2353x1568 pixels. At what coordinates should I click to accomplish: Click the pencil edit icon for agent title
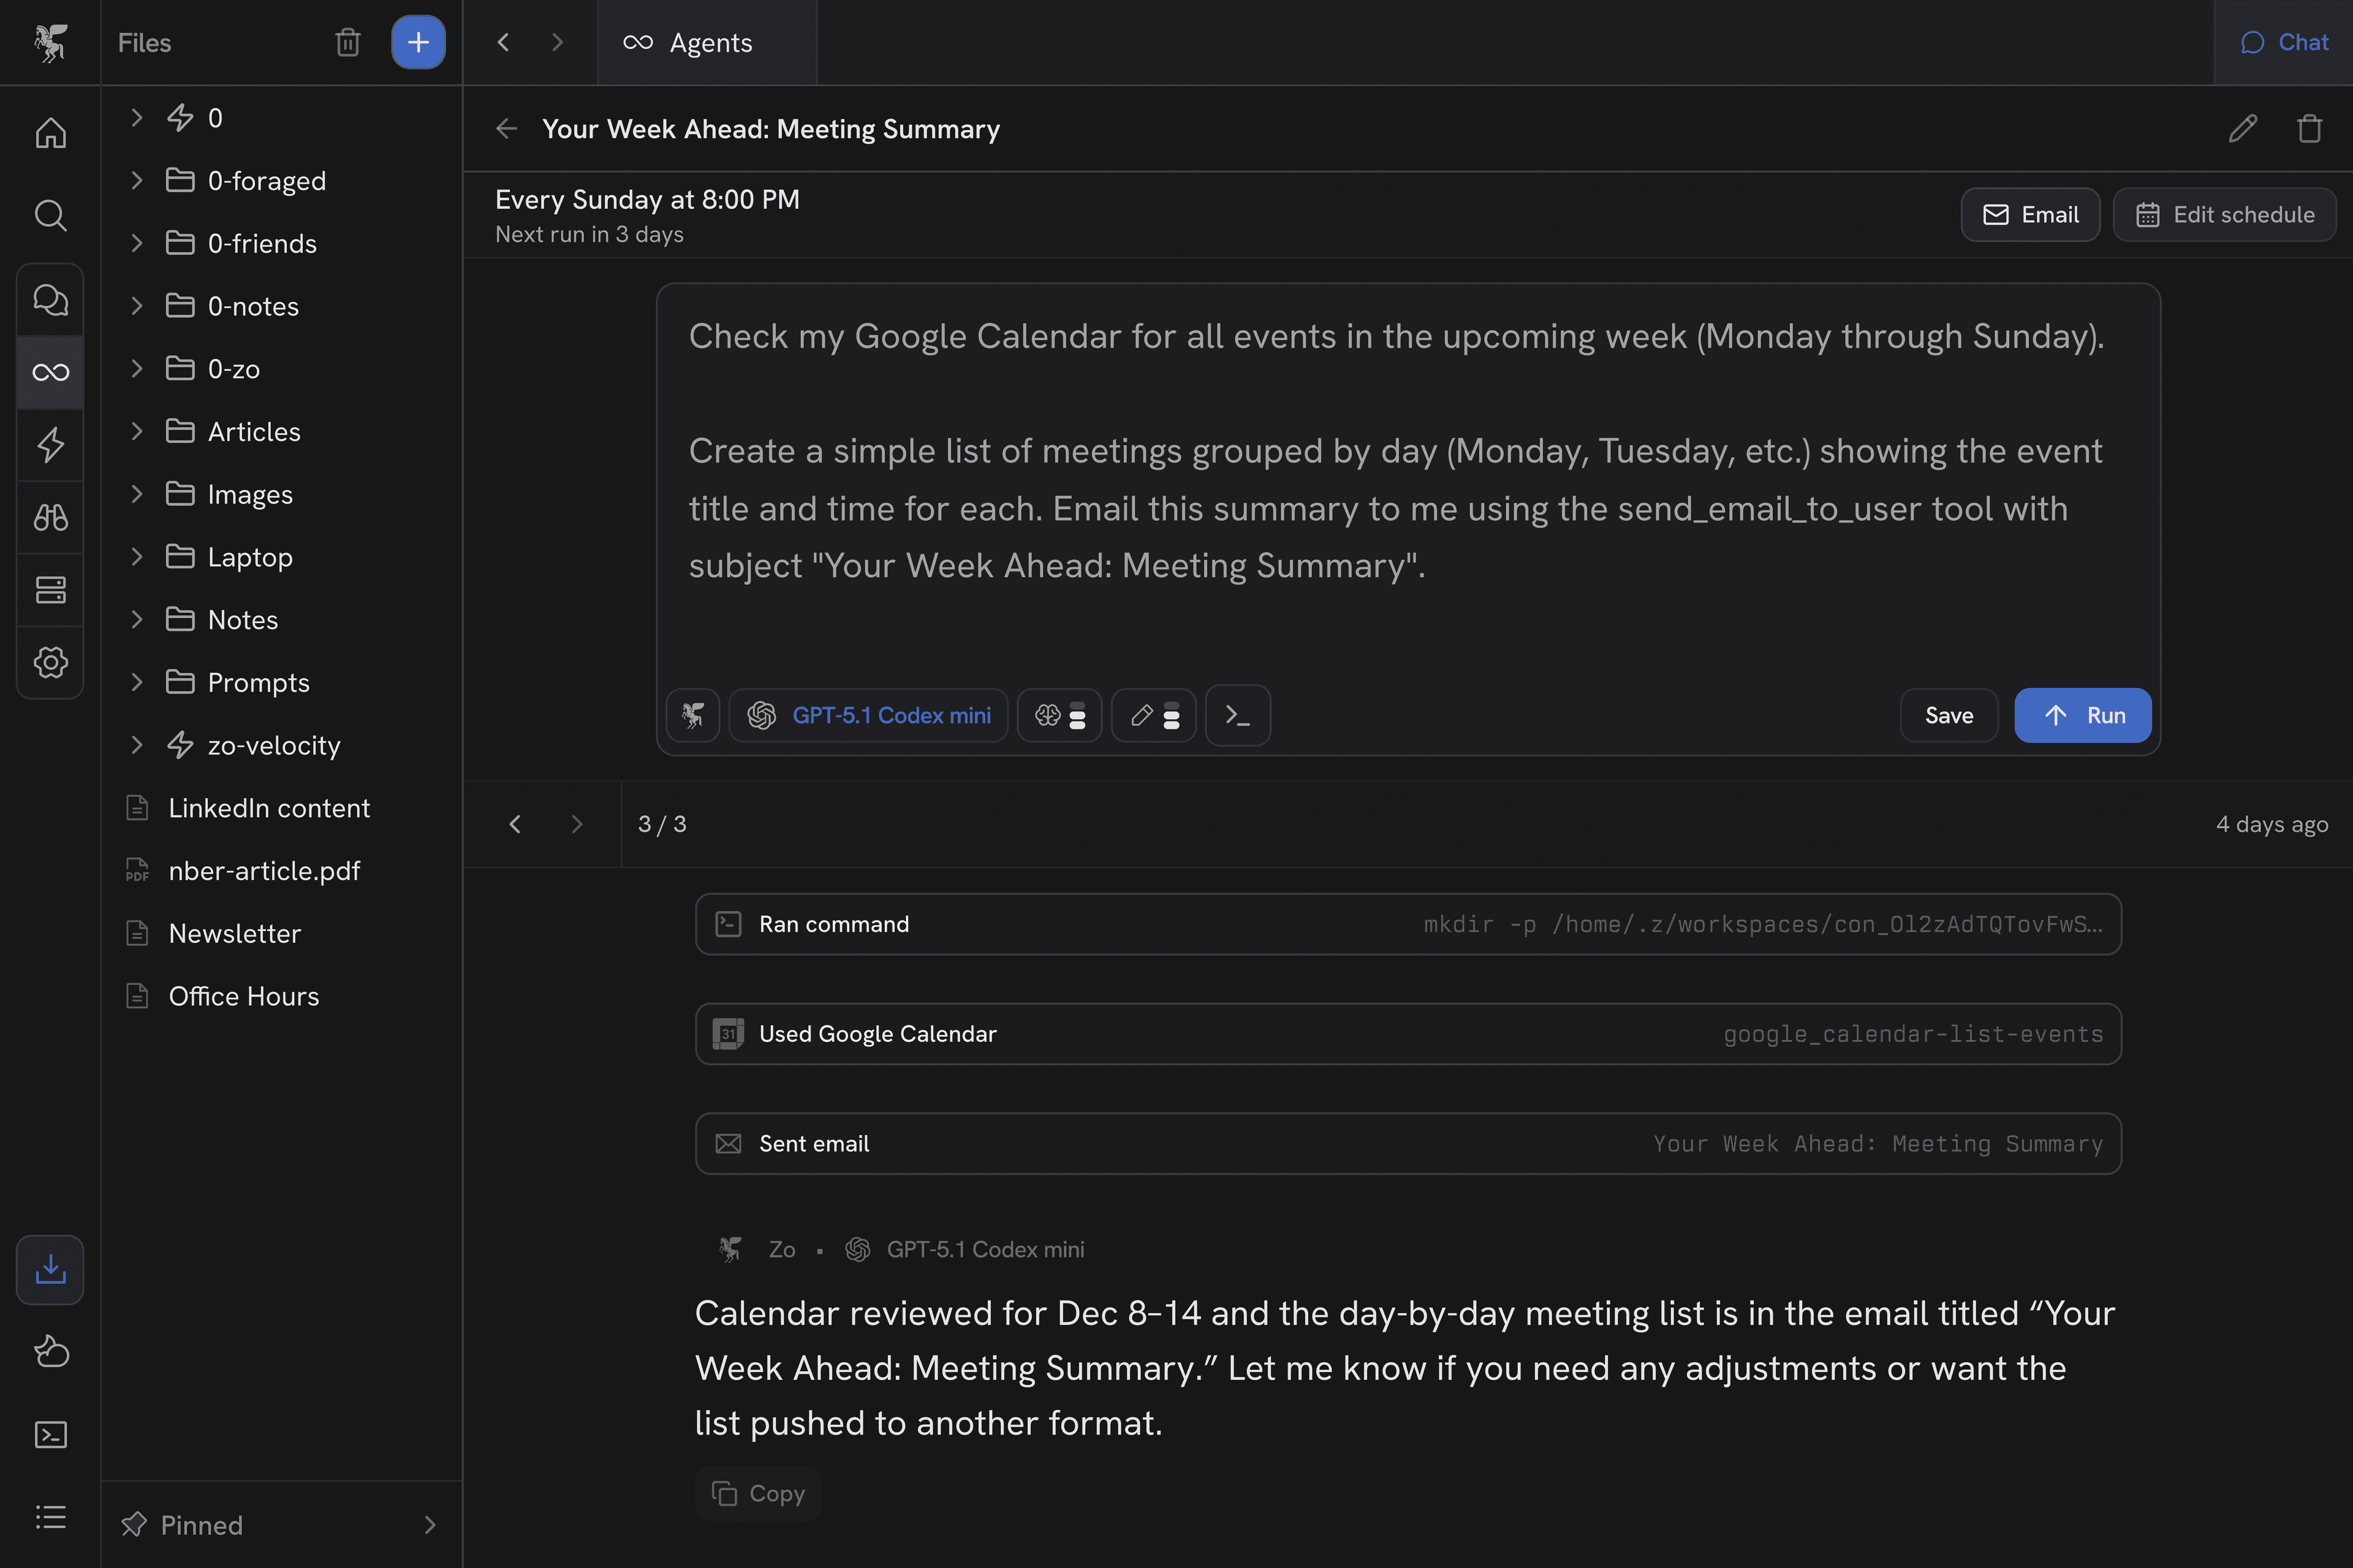[2242, 129]
